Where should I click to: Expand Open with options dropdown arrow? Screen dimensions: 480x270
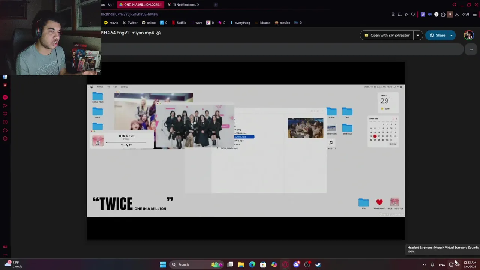pos(418,35)
